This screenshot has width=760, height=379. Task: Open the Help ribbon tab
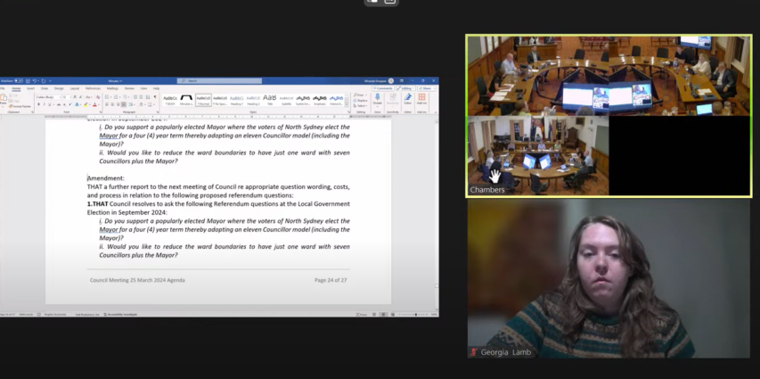[x=156, y=88]
